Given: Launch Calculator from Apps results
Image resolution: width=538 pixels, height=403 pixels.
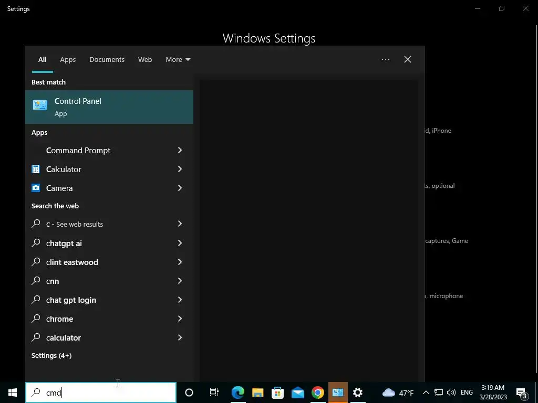Looking at the screenshot, I should pyautogui.click(x=100, y=169).
